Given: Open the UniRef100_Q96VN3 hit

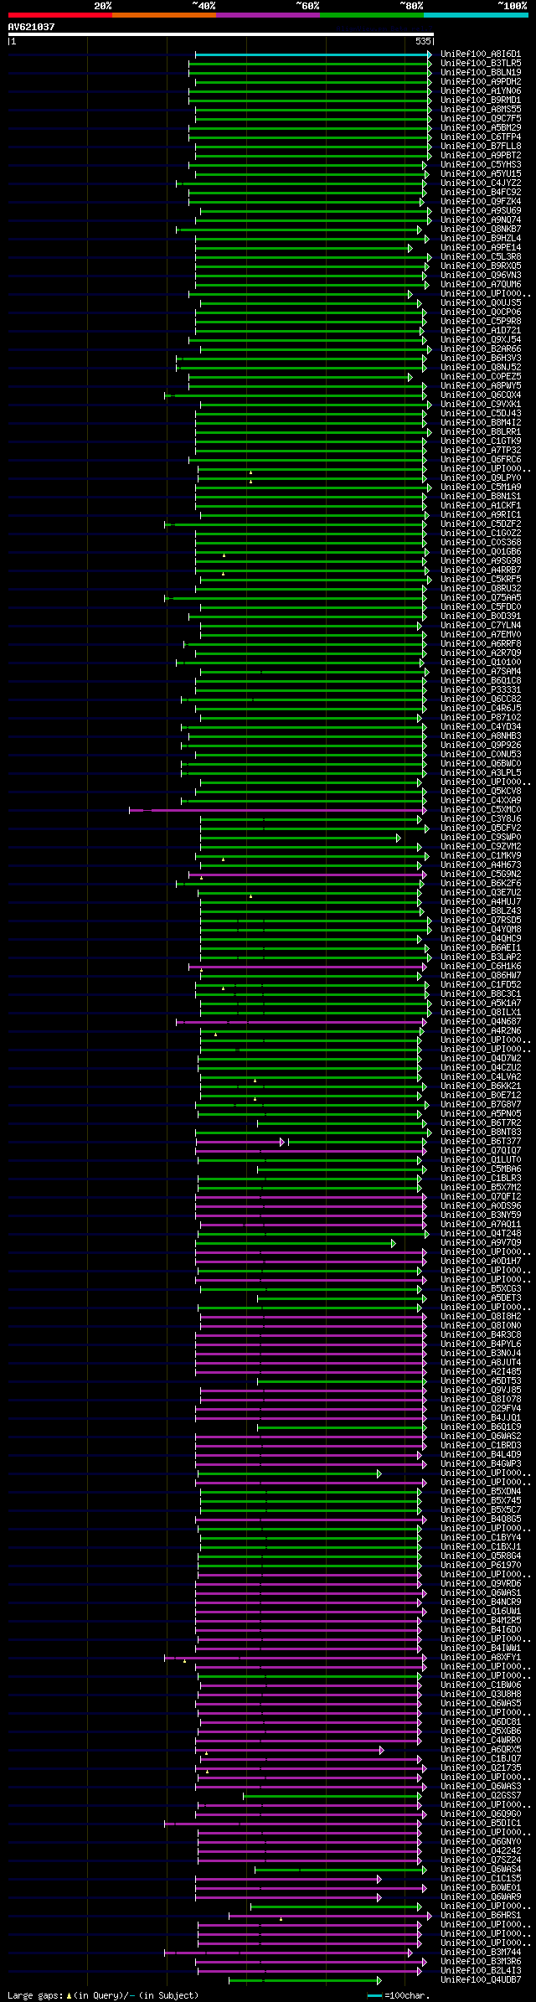Looking at the screenshot, I should coord(481,276).
